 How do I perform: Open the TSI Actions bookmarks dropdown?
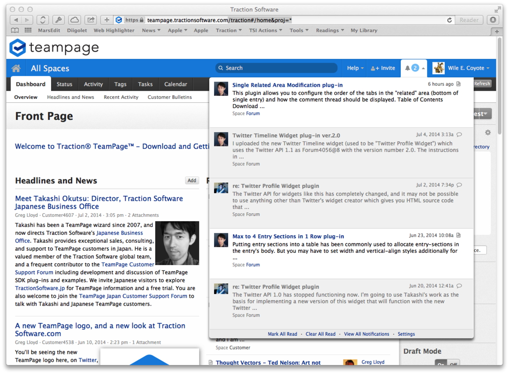point(265,31)
